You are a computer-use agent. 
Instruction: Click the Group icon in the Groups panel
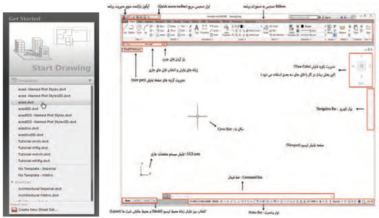pyautogui.click(x=329, y=29)
